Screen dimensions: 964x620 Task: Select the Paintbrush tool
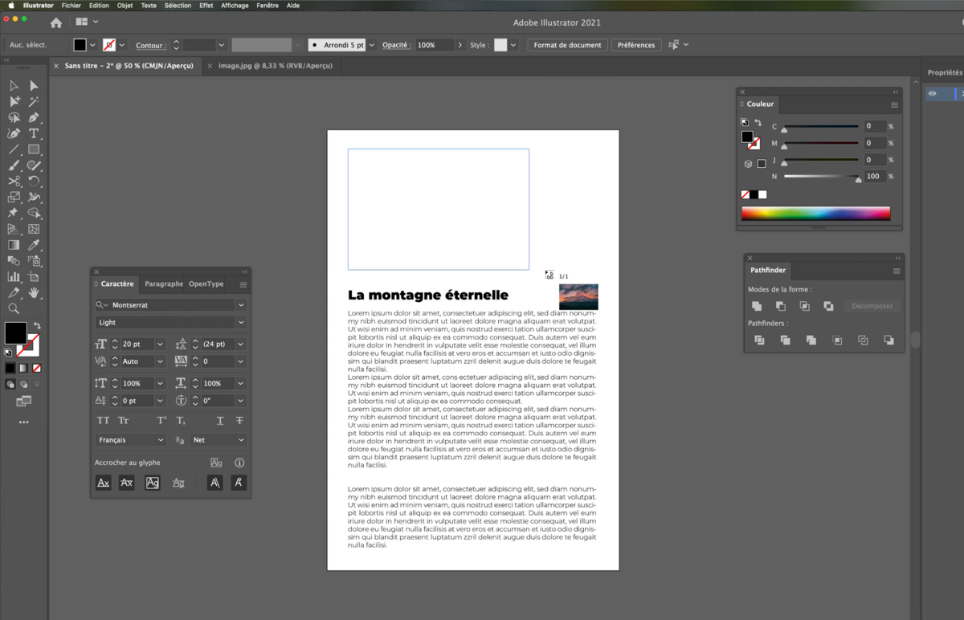pos(14,165)
